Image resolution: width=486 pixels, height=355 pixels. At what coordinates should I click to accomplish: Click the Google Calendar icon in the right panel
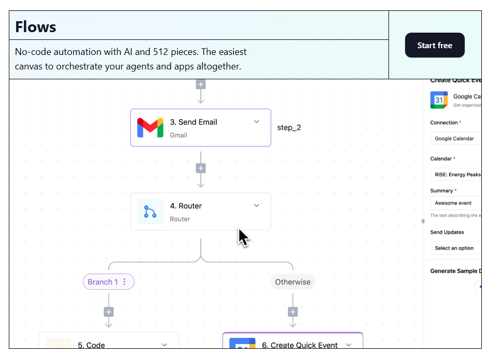coord(438,100)
